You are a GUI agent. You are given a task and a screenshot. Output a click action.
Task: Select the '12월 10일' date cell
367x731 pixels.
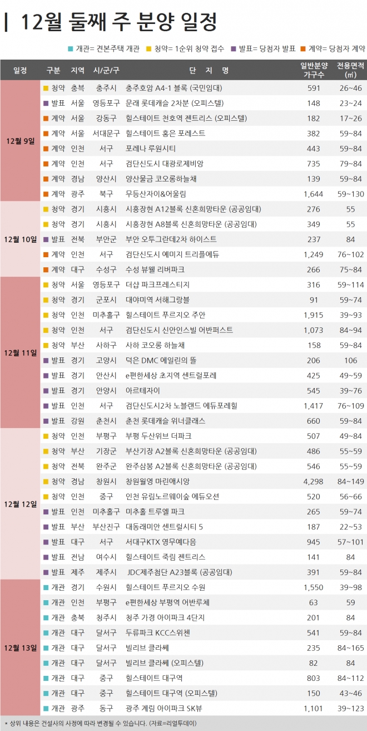(x=20, y=239)
